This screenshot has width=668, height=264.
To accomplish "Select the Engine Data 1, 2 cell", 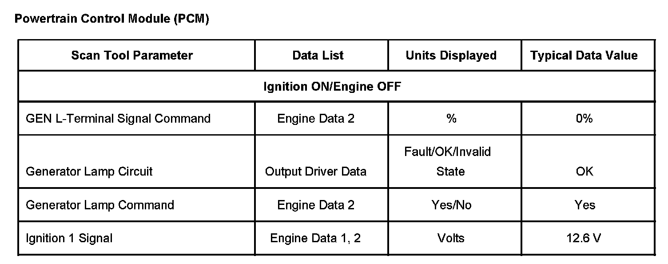I will click(315, 238).
